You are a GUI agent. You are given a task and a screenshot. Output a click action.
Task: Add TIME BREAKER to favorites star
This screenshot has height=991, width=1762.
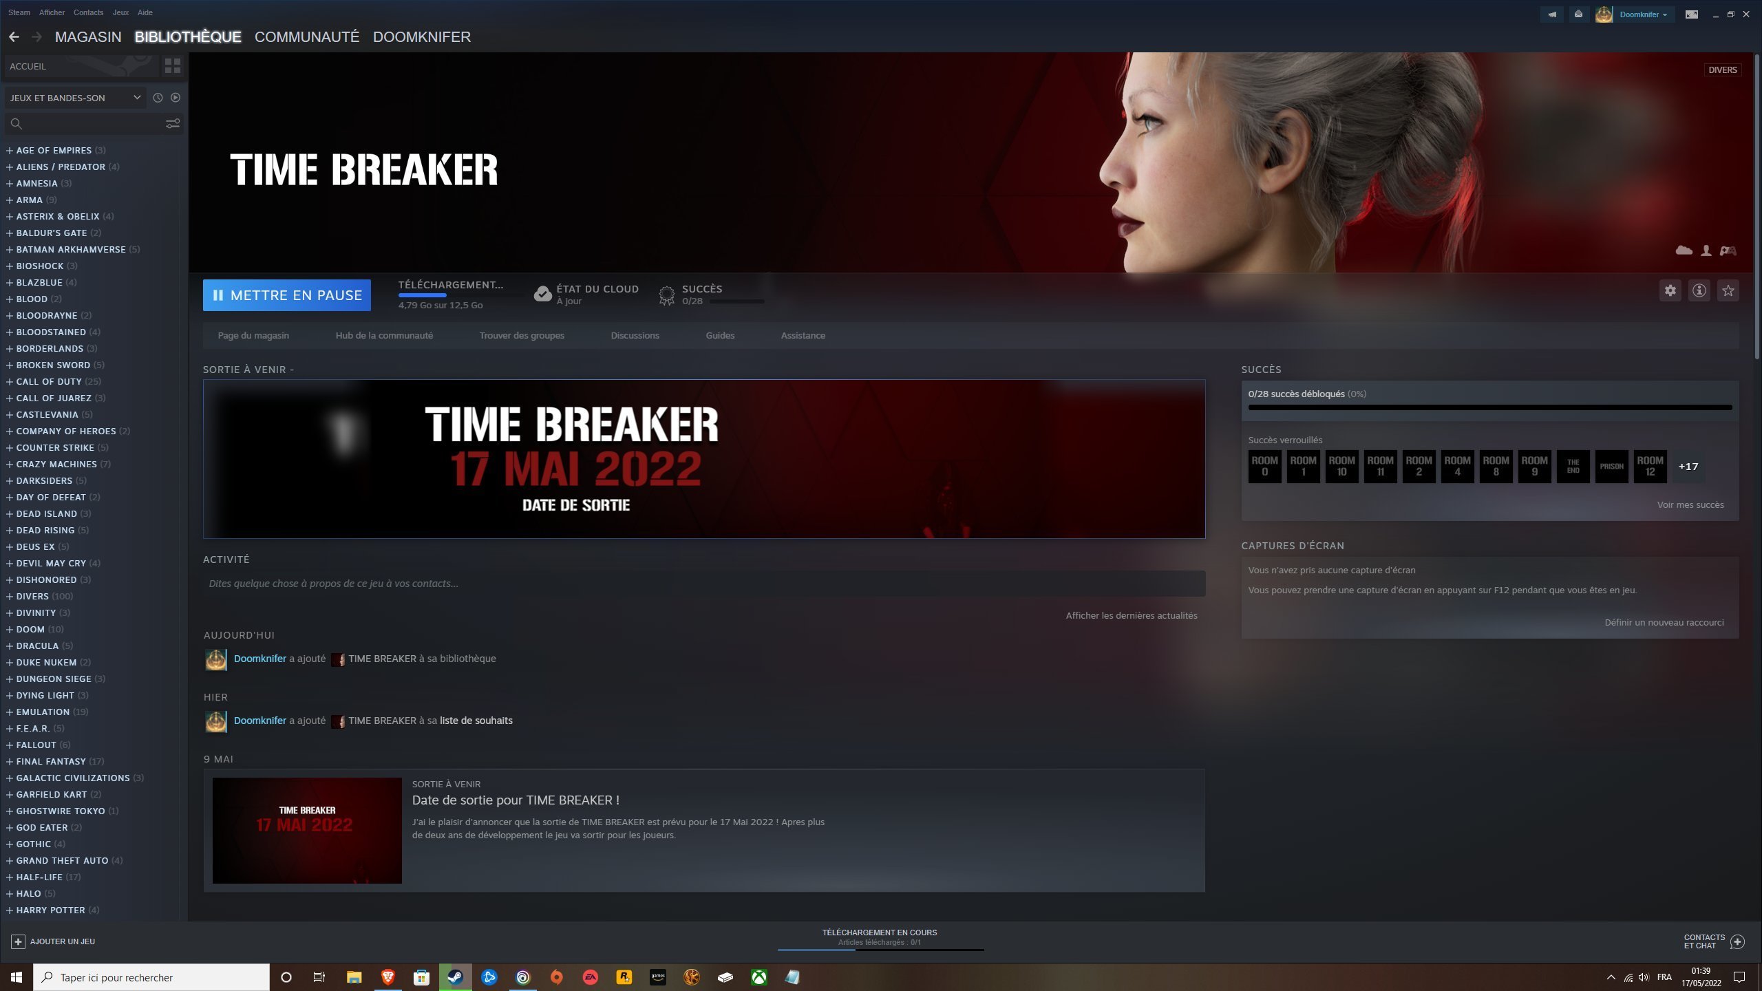(1728, 290)
